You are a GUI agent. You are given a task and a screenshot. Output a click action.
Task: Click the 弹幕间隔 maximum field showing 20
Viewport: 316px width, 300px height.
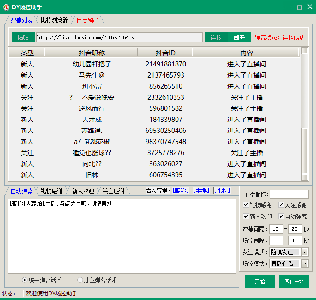295,229
